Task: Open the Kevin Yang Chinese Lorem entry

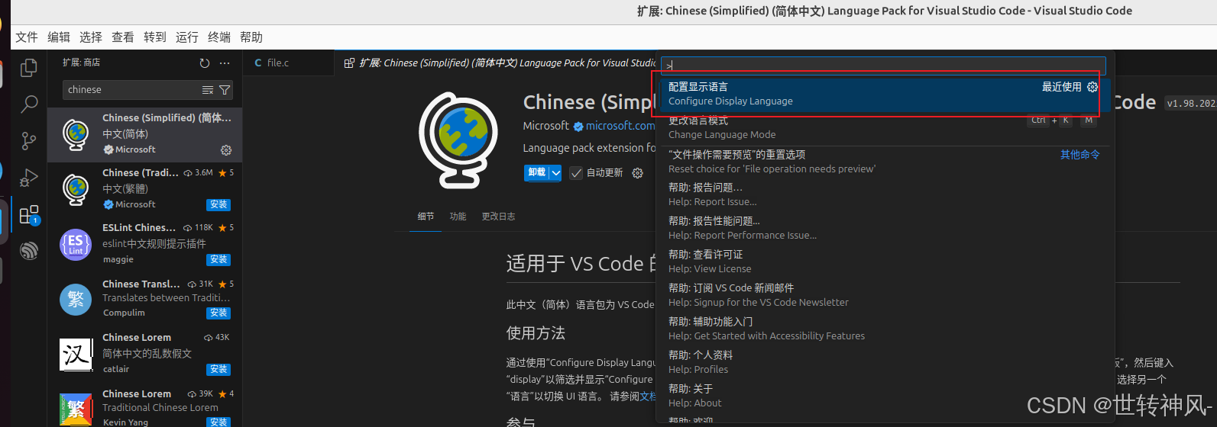Action: tap(144, 407)
